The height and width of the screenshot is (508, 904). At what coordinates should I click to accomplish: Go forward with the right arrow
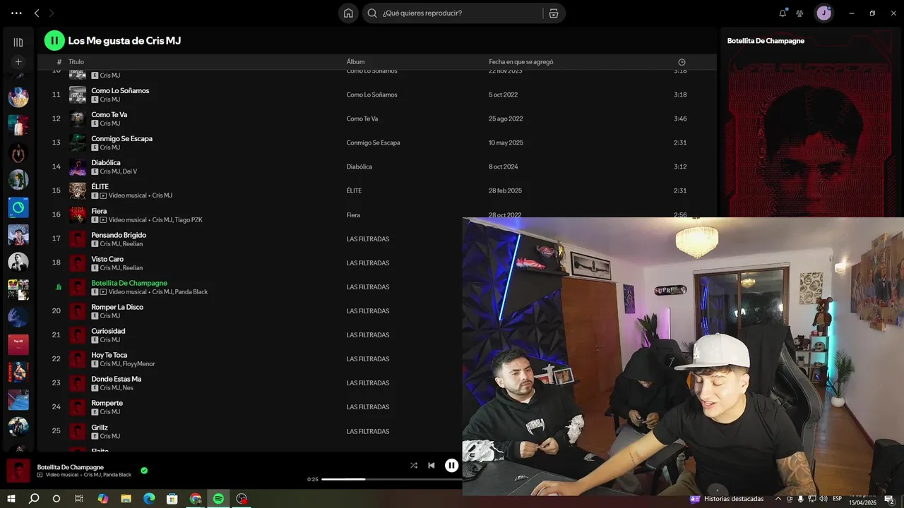(x=52, y=13)
